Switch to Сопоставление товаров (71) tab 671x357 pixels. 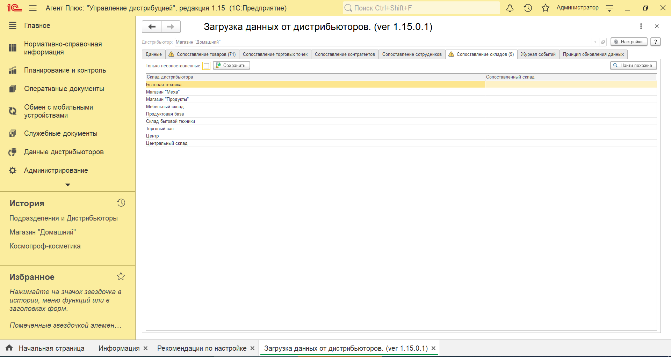(x=202, y=54)
